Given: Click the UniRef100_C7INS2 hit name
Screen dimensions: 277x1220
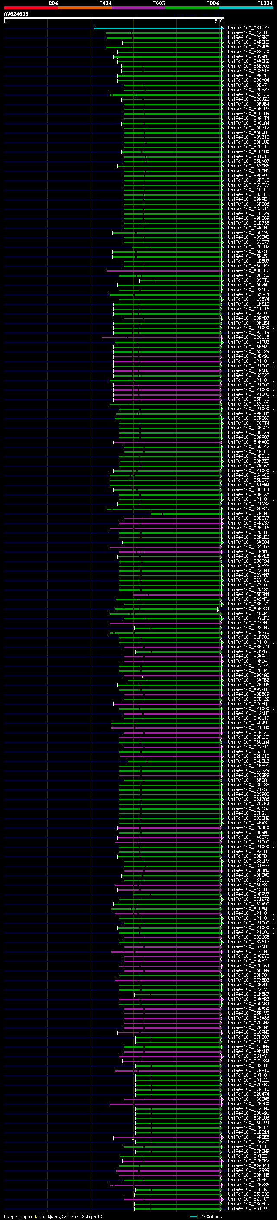Looking at the screenshot, I should pos(248,504).
